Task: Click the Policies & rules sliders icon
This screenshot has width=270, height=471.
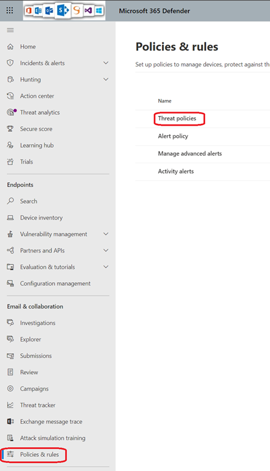Action: tap(10, 454)
